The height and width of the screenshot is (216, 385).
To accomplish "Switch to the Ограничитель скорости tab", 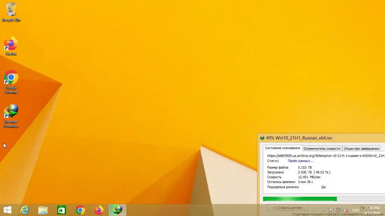I will point(322,148).
